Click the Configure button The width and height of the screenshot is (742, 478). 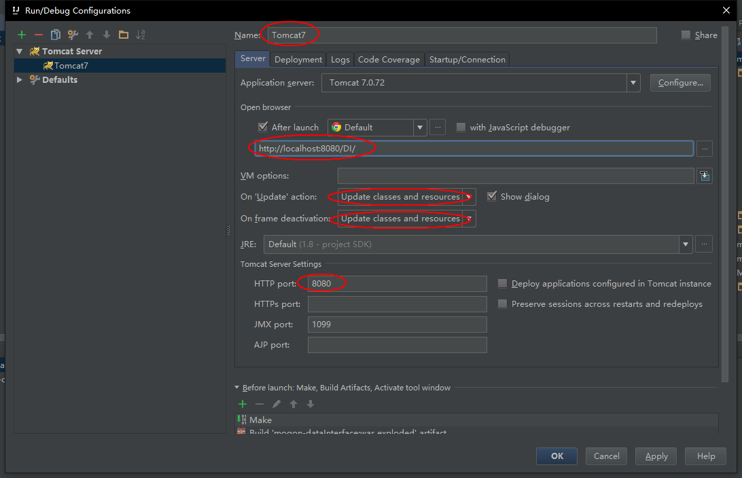click(680, 82)
